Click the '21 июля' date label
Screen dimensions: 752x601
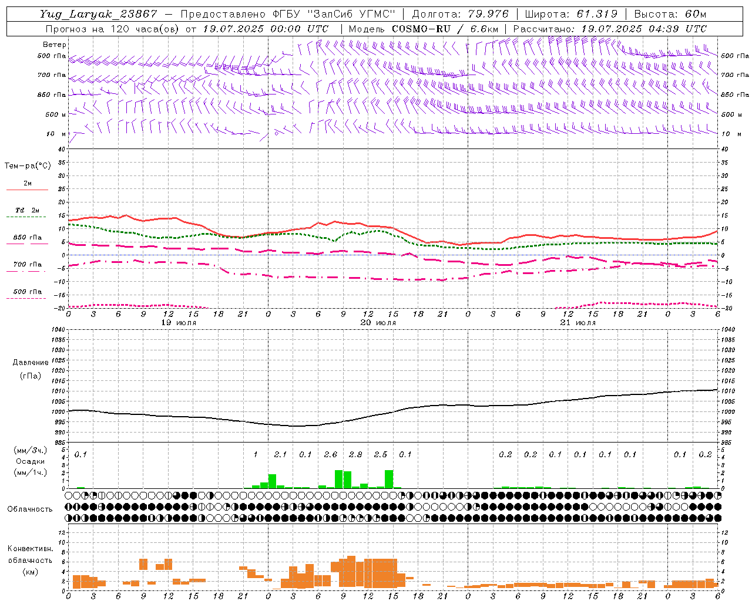tap(578, 323)
